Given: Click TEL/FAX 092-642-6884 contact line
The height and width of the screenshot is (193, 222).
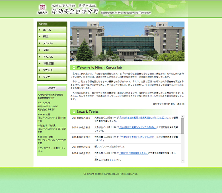Looking at the screenshot, I should click(52, 119).
